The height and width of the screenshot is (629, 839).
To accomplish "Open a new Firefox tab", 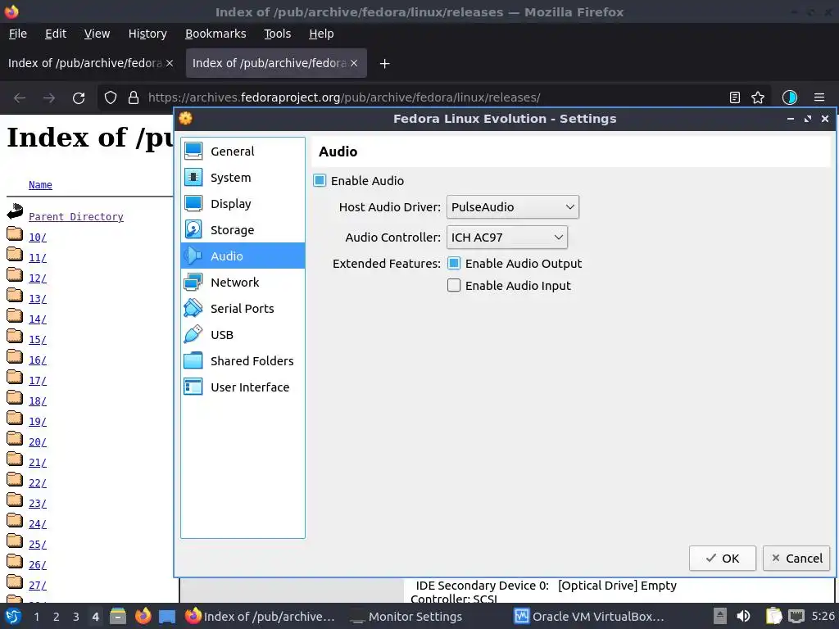I will [x=384, y=64].
